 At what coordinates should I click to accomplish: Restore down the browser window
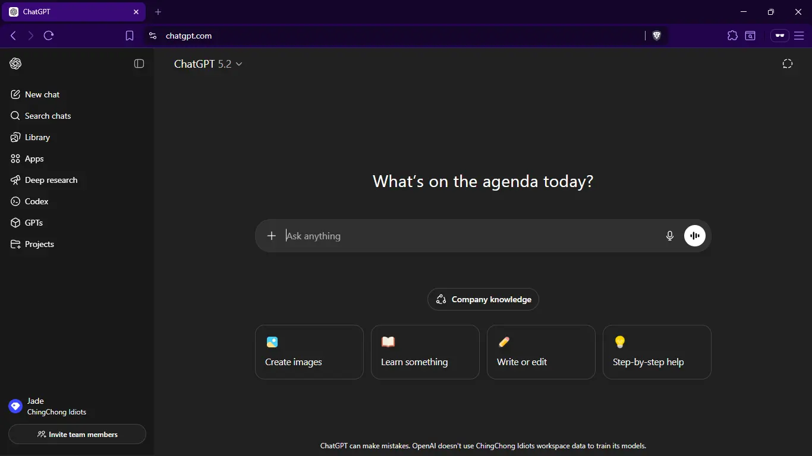tap(771, 12)
